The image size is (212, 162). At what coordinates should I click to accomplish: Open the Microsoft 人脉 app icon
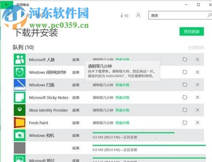coord(19,60)
